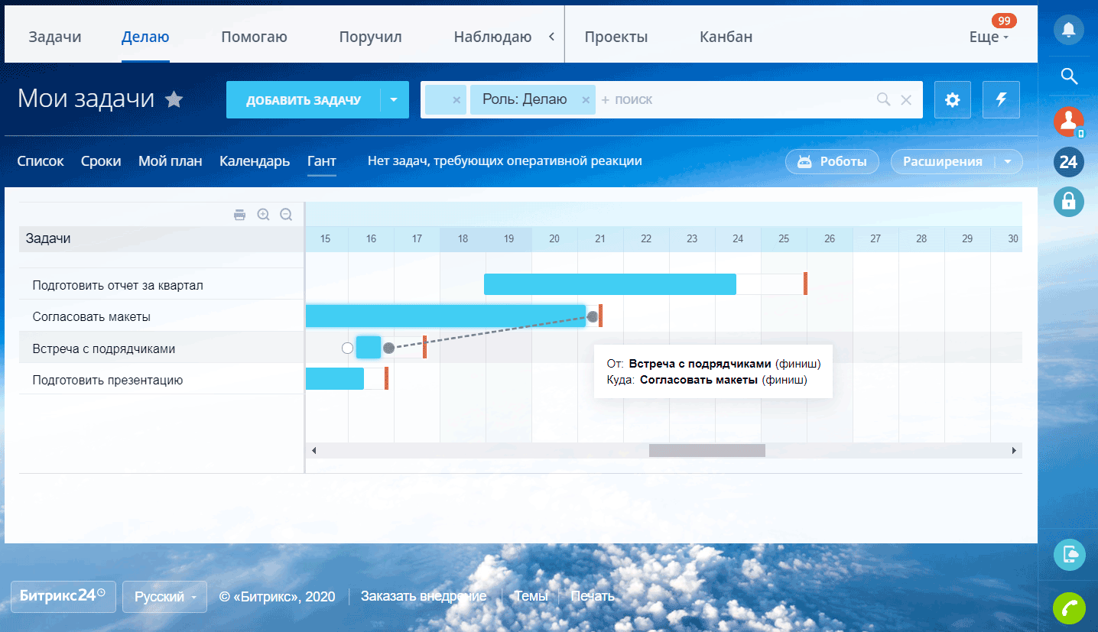Image resolution: width=1098 pixels, height=632 pixels.
Task: Open the Еще menu dropdown
Action: (989, 37)
